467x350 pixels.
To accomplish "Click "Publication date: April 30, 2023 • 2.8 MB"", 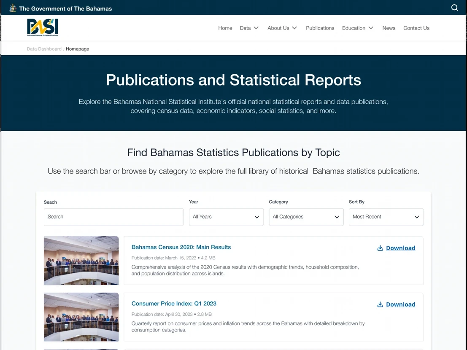I will (x=172, y=314).
